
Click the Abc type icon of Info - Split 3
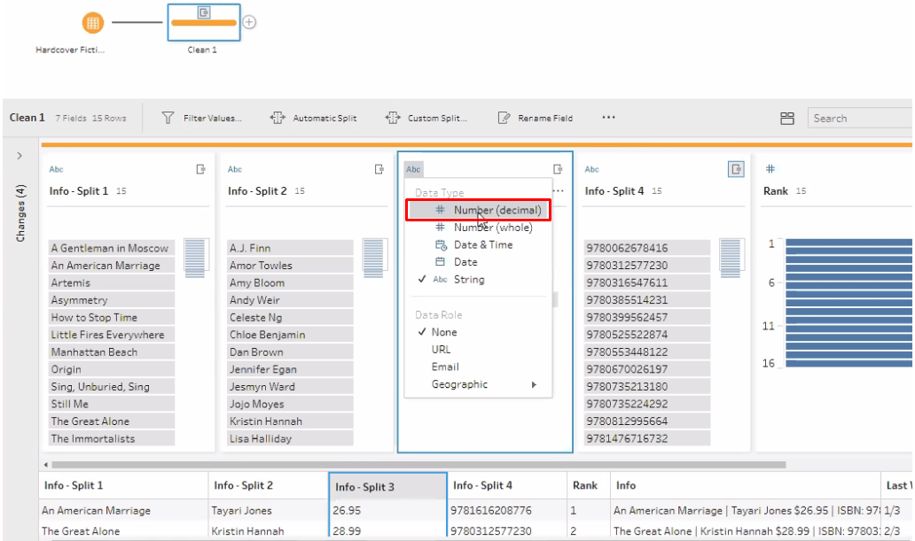pyautogui.click(x=413, y=169)
